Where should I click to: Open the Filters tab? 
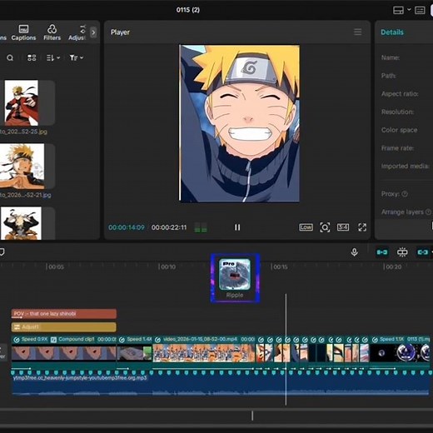tap(52, 32)
